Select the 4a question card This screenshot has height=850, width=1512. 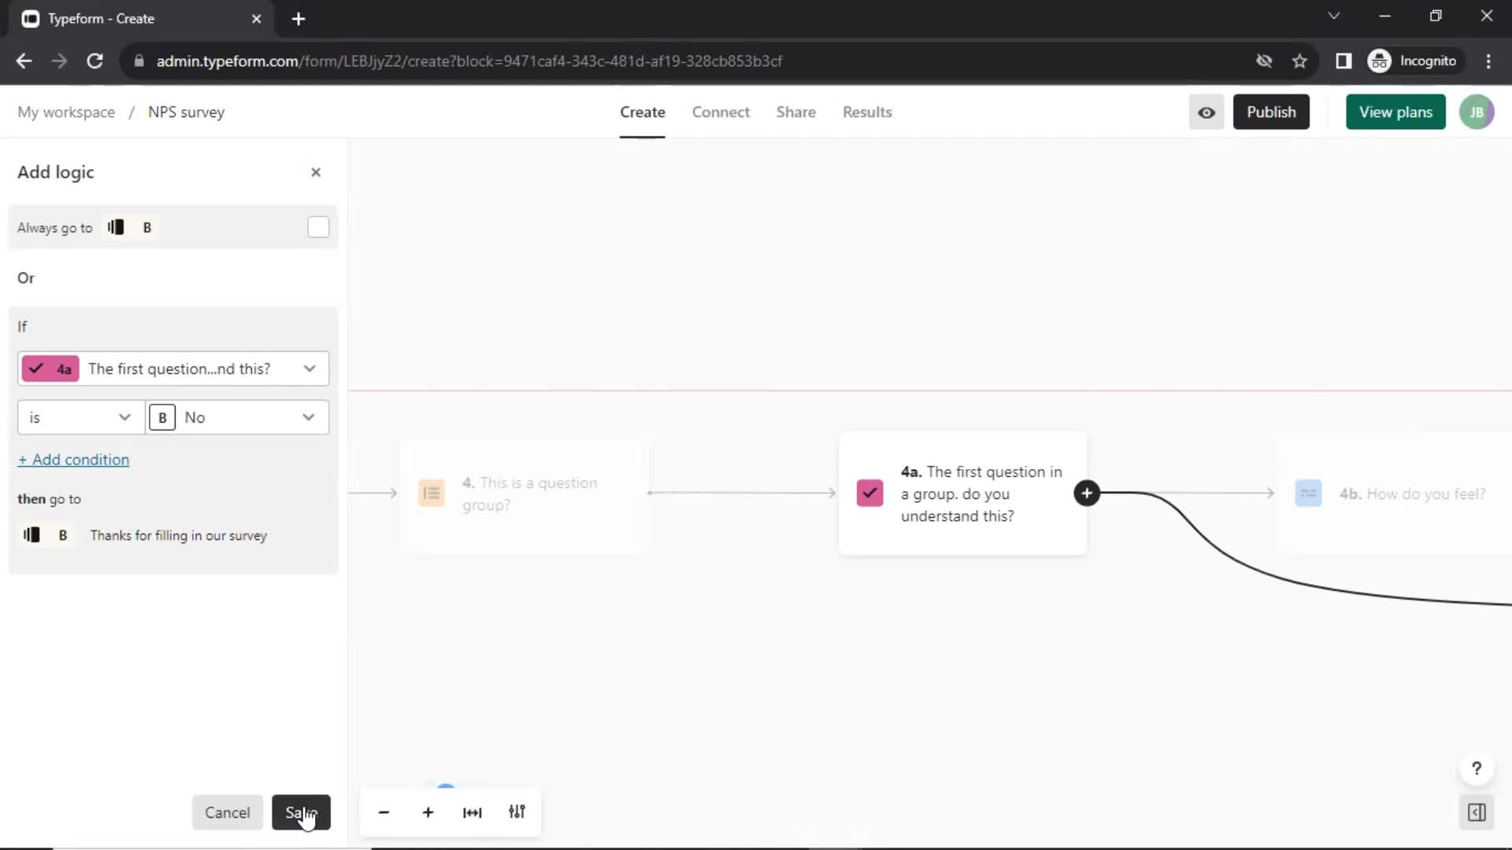[962, 493]
